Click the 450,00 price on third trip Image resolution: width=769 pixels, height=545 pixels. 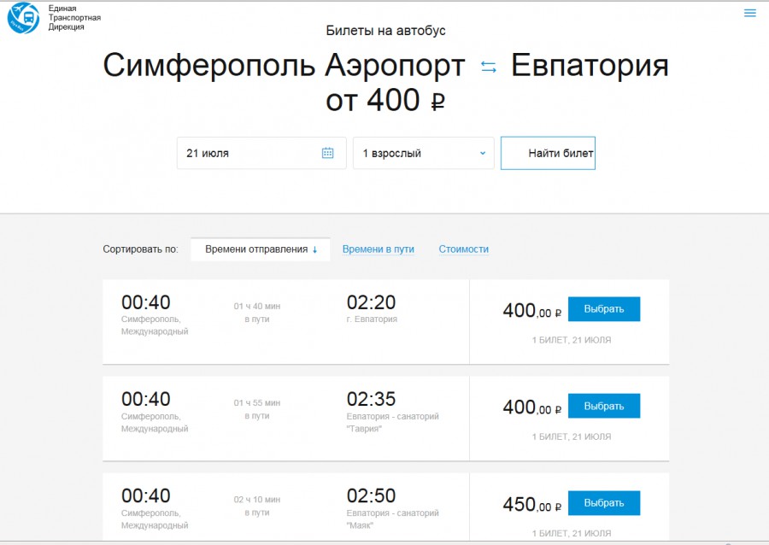(532, 504)
